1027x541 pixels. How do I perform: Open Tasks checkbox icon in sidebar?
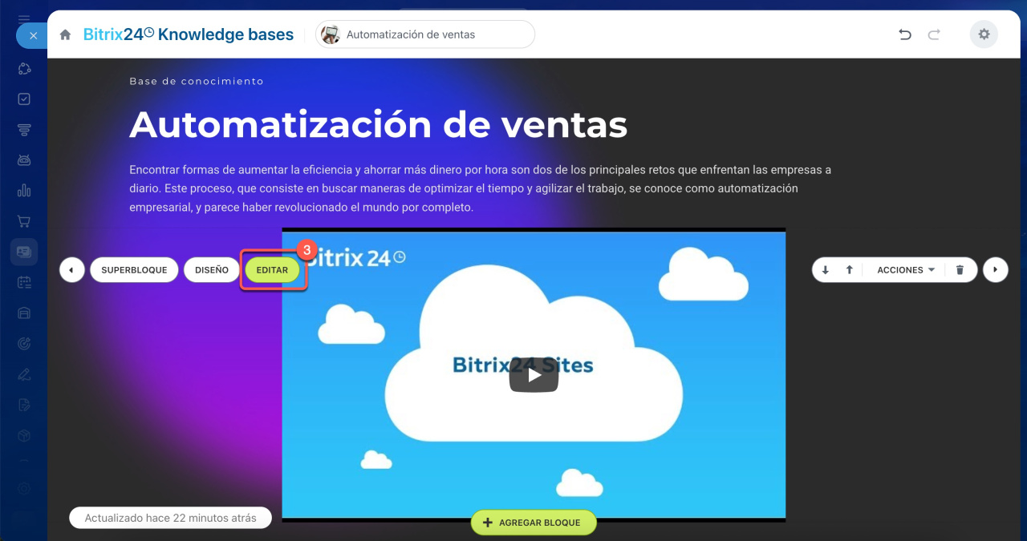[x=24, y=99]
